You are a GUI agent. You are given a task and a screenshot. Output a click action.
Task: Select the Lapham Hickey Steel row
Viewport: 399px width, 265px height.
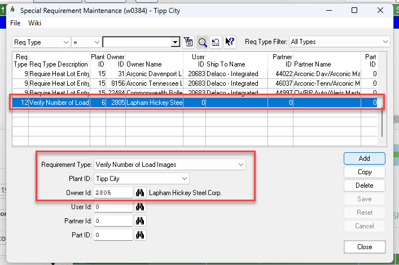(195, 103)
